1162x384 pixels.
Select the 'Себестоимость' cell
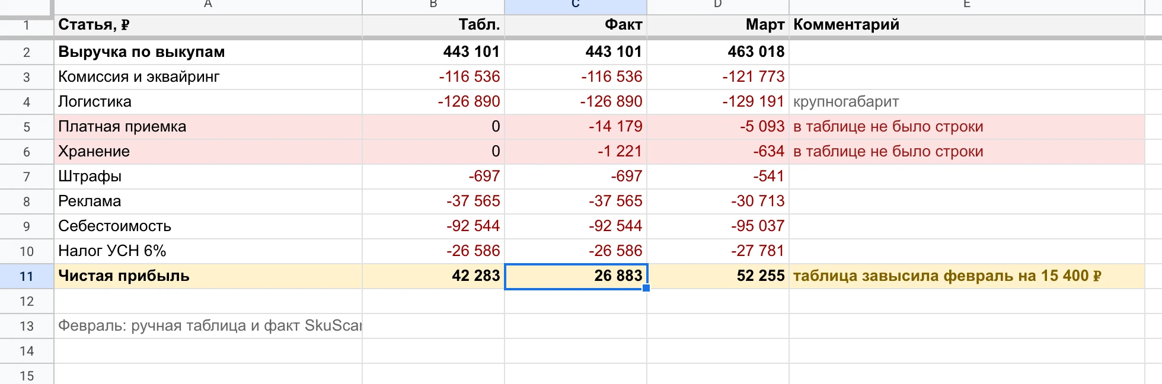tap(208, 226)
